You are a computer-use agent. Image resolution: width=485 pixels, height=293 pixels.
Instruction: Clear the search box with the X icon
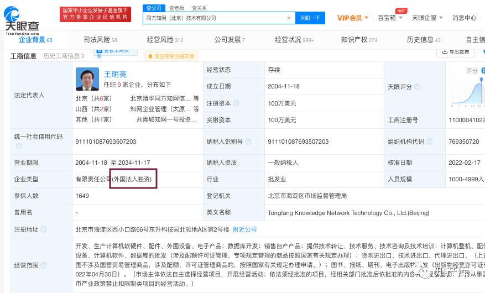289,18
